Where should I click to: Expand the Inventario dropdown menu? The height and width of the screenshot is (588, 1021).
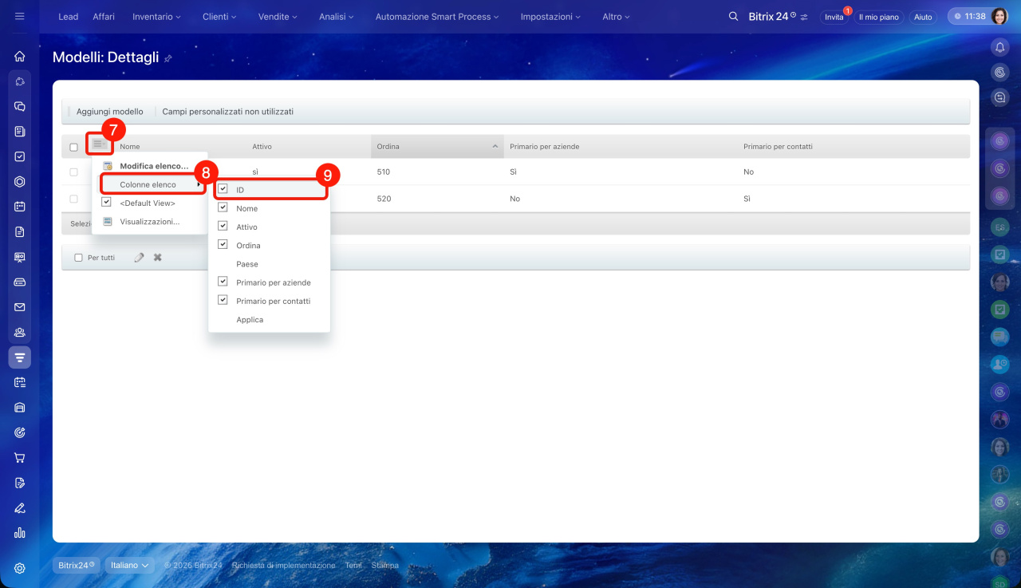[x=156, y=17]
